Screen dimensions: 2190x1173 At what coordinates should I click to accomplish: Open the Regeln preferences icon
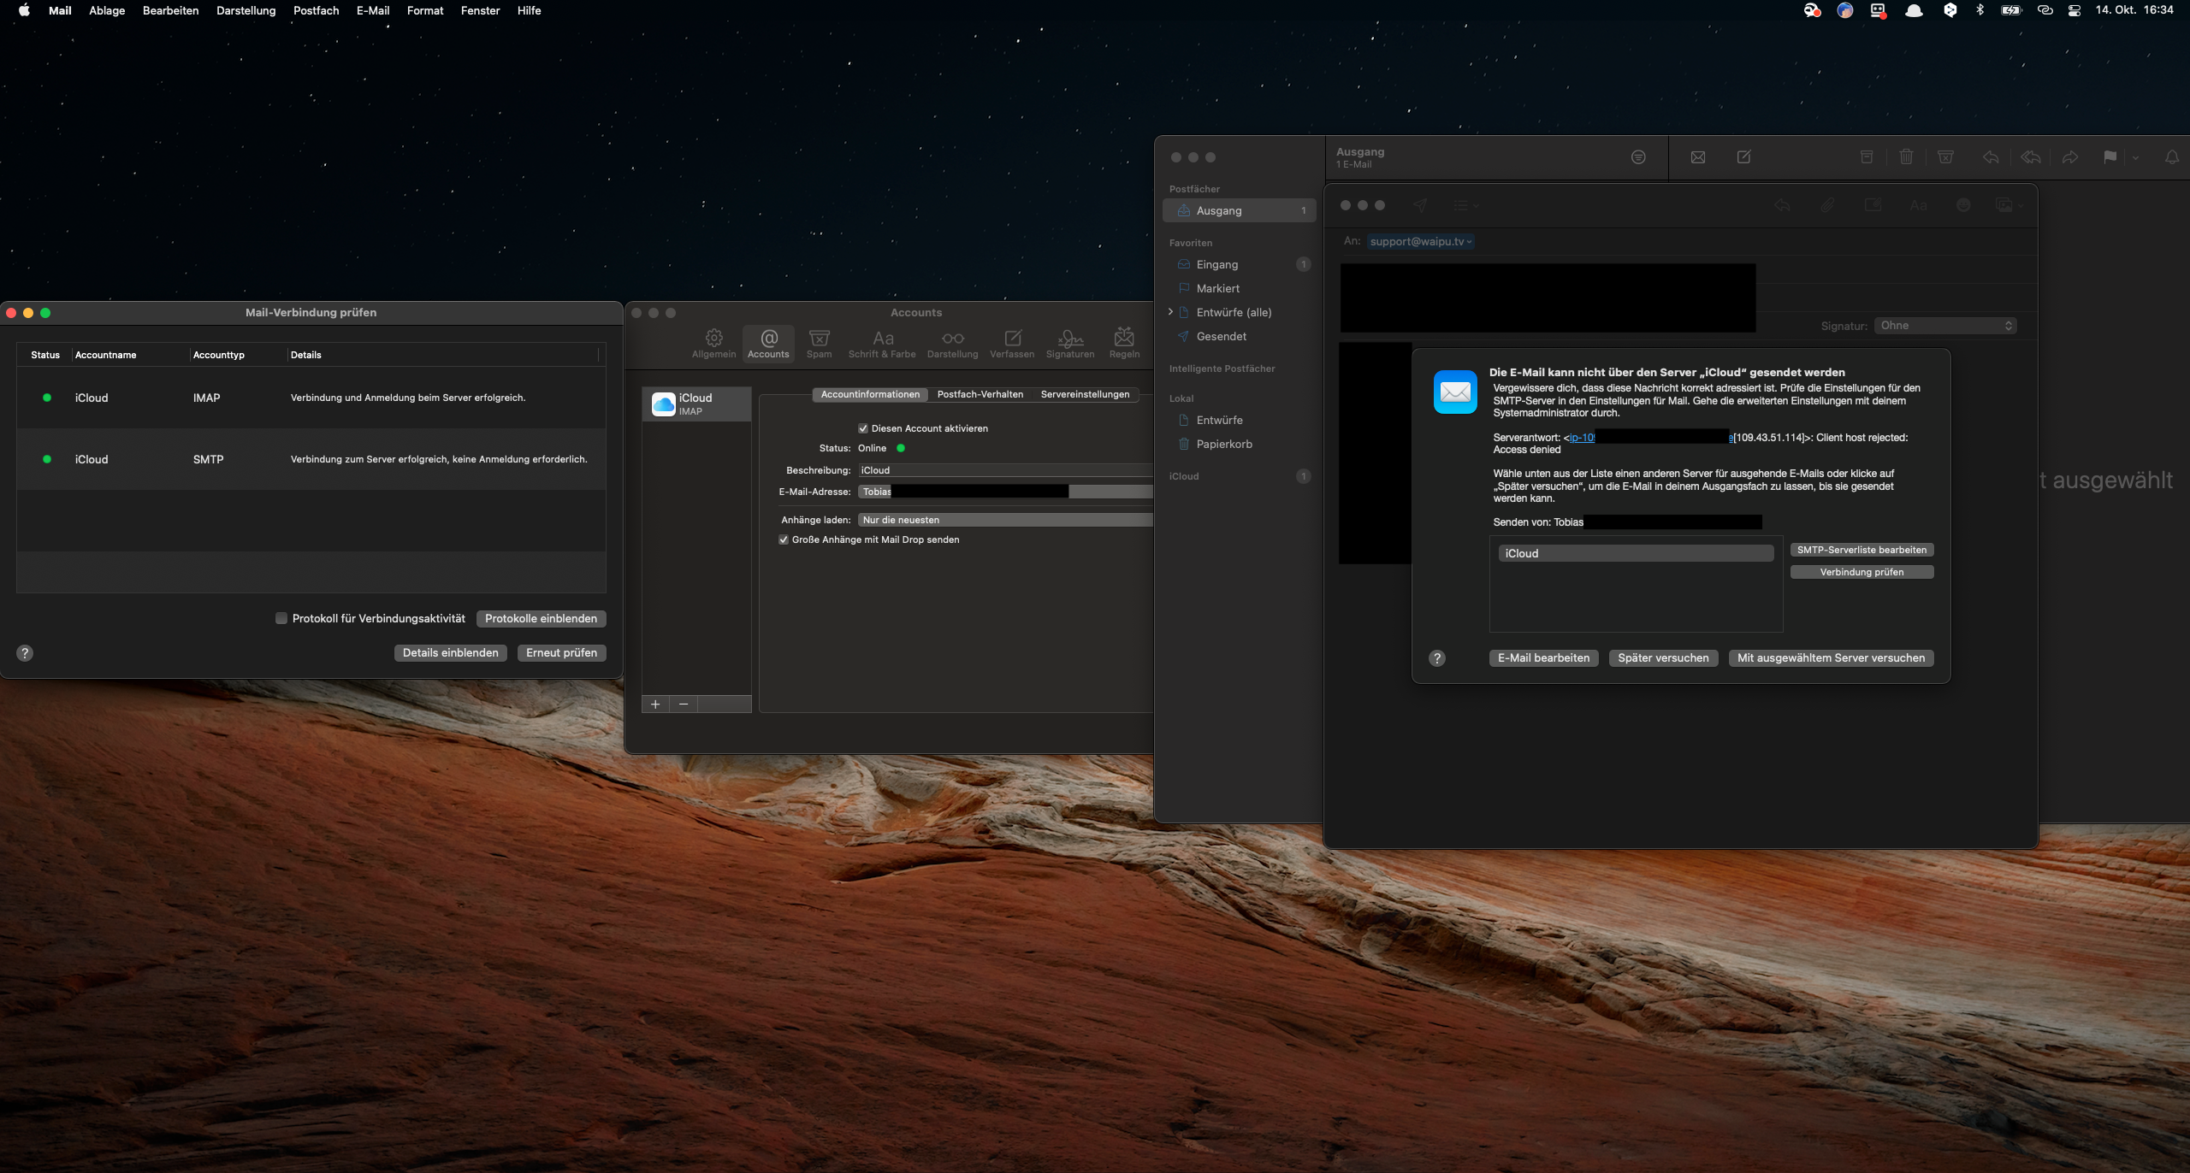pyautogui.click(x=1124, y=343)
